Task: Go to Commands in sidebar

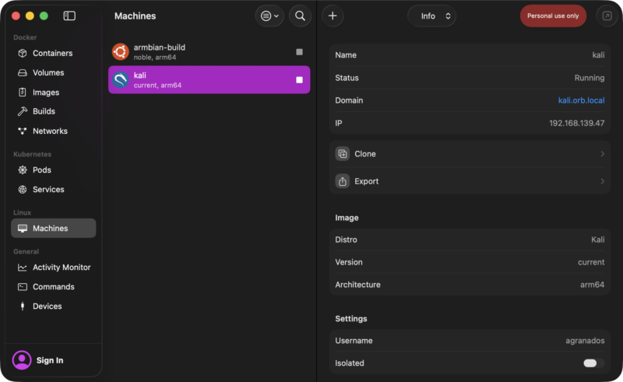Action: pyautogui.click(x=53, y=287)
